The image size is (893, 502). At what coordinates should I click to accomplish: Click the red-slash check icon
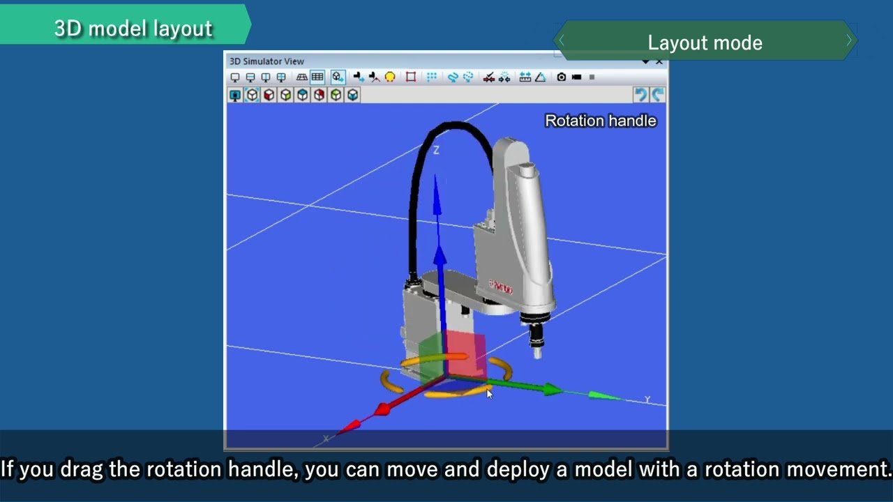pos(489,77)
